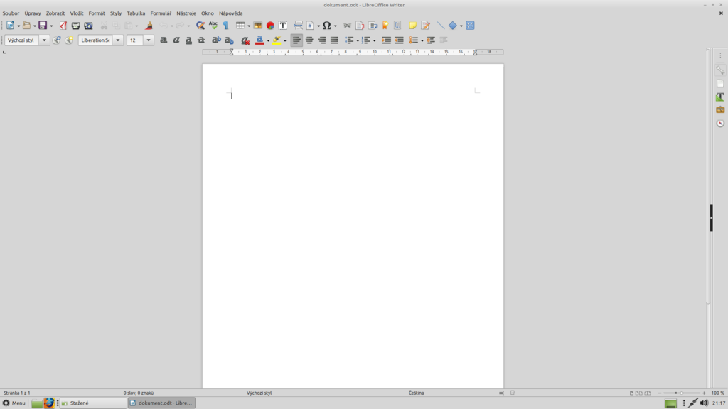Open the font name dropdown

pyautogui.click(x=118, y=40)
